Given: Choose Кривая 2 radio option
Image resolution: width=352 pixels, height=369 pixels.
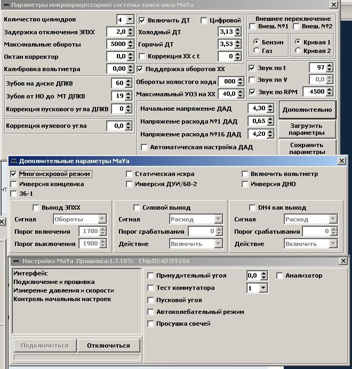Looking at the screenshot, I should [x=298, y=51].
